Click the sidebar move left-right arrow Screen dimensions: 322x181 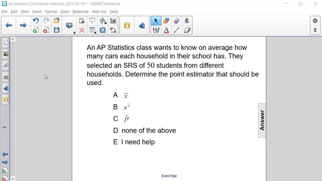click(x=5, y=127)
